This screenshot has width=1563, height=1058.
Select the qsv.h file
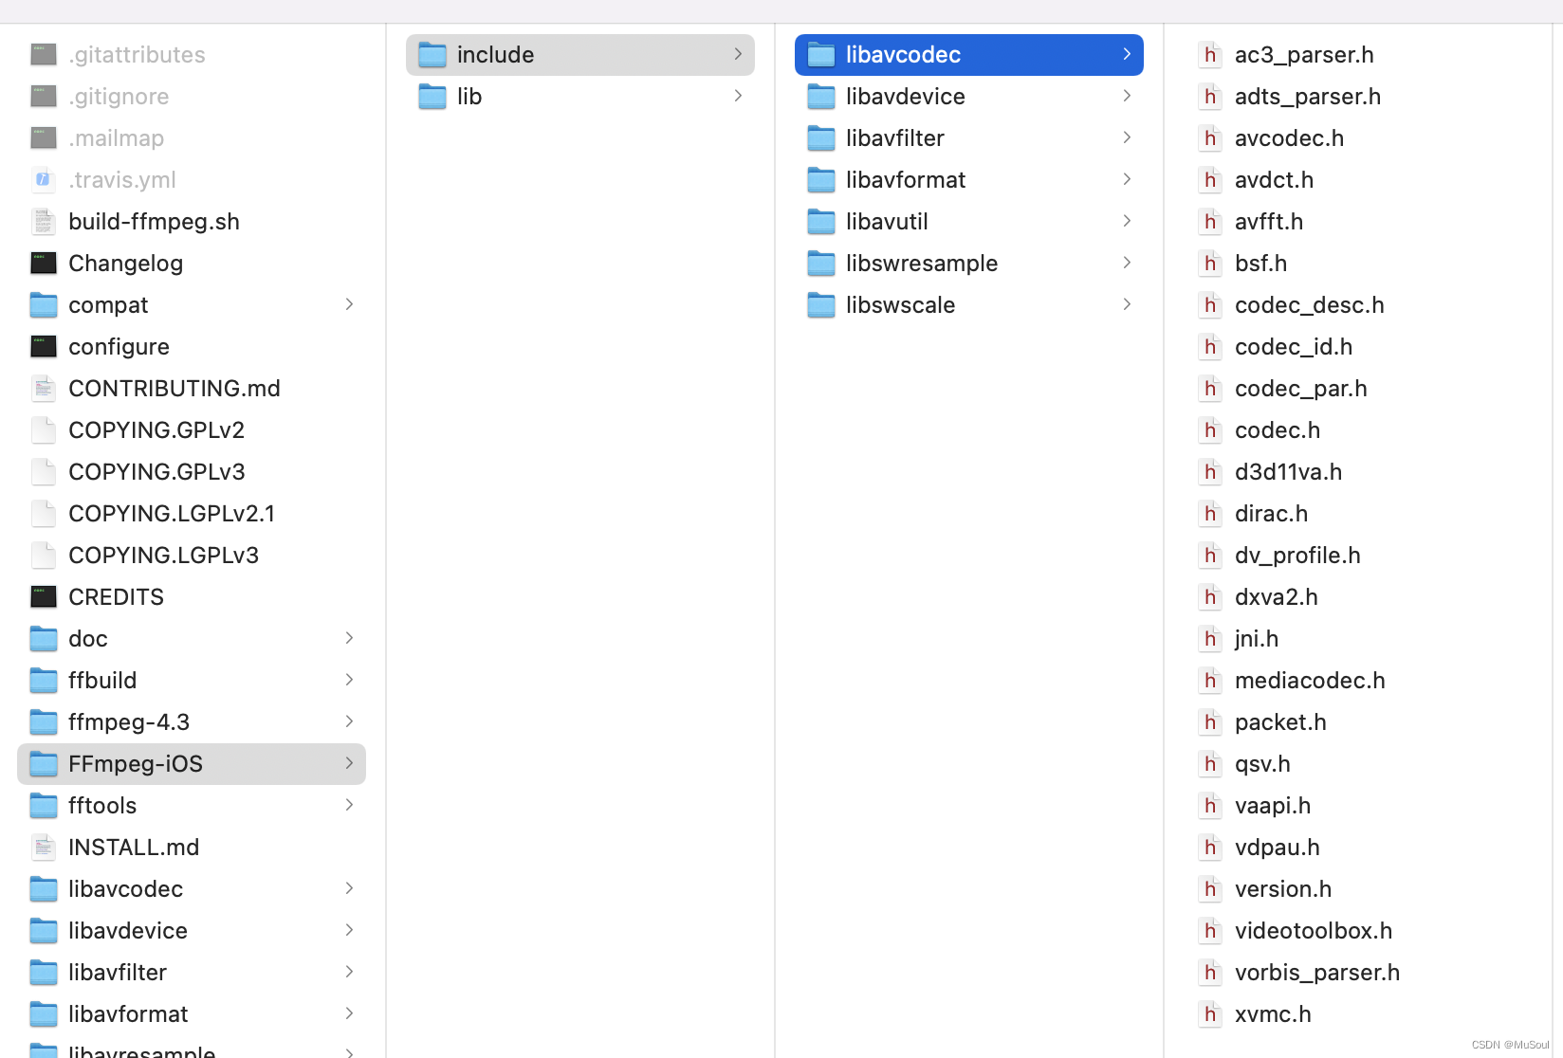[1358, 764]
